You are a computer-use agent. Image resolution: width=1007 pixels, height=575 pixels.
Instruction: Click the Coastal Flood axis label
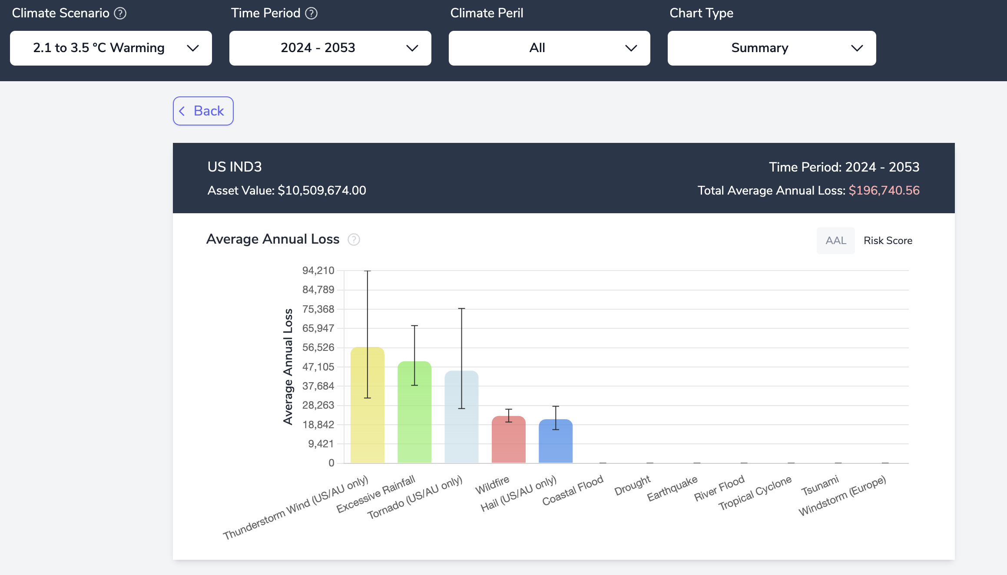[x=573, y=490]
